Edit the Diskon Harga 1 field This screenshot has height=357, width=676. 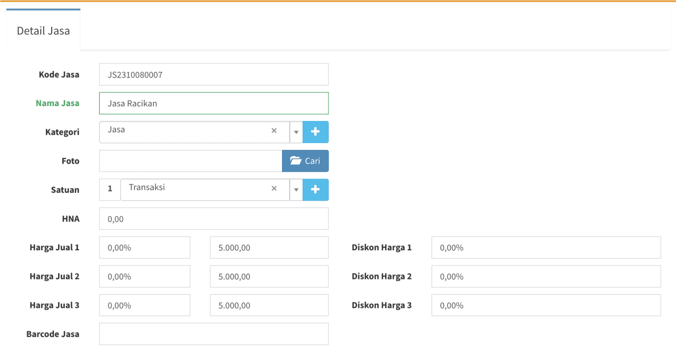pos(546,248)
